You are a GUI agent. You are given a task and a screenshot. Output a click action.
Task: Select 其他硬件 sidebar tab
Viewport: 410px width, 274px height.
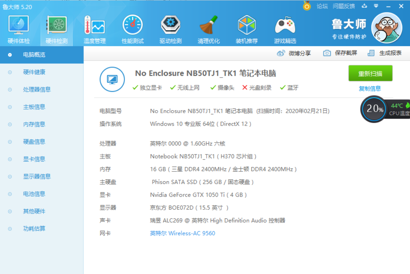pos(42,211)
